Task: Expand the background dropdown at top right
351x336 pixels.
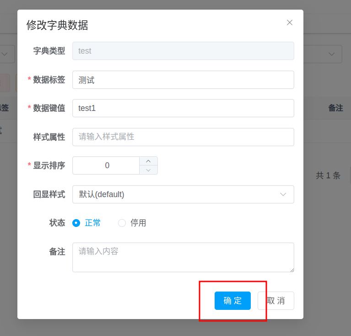Action: point(331,54)
